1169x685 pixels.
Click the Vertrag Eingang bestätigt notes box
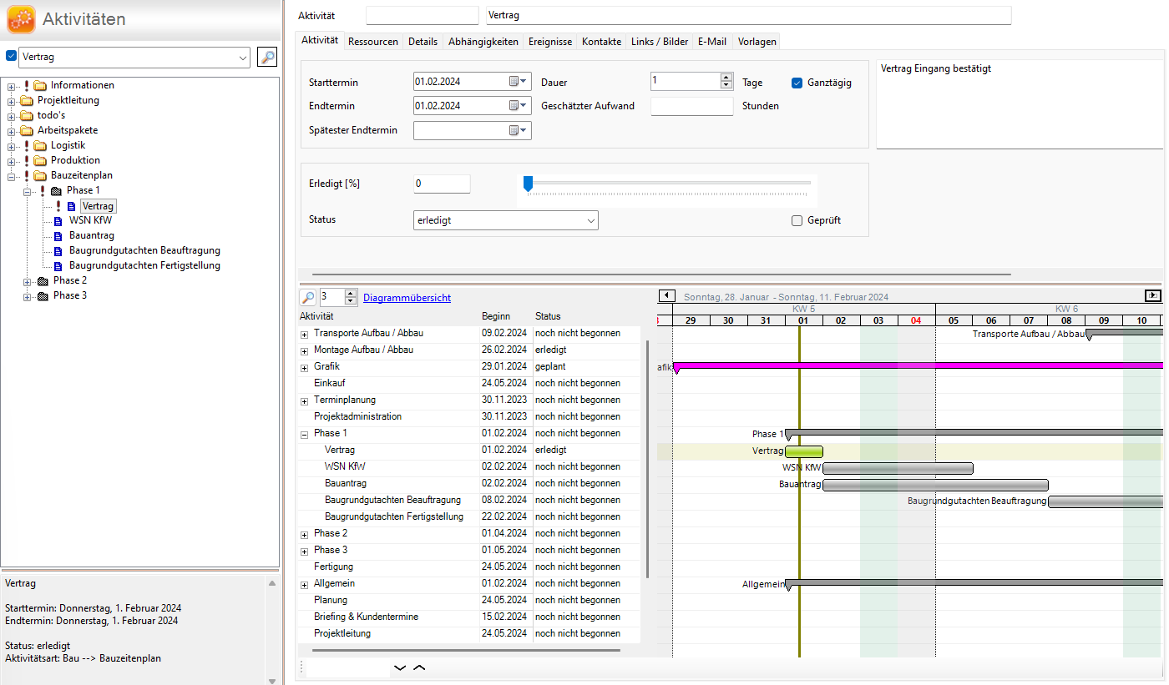tap(1020, 104)
